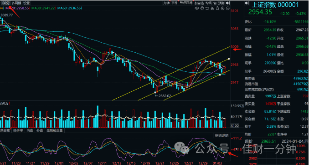Screen dimensions: 309x165
Task: Zoom in with the plus circle icon
Action: (222, 8)
